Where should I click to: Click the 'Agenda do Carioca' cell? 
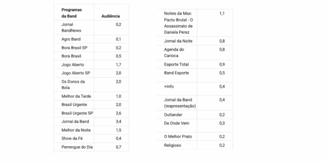174,52
